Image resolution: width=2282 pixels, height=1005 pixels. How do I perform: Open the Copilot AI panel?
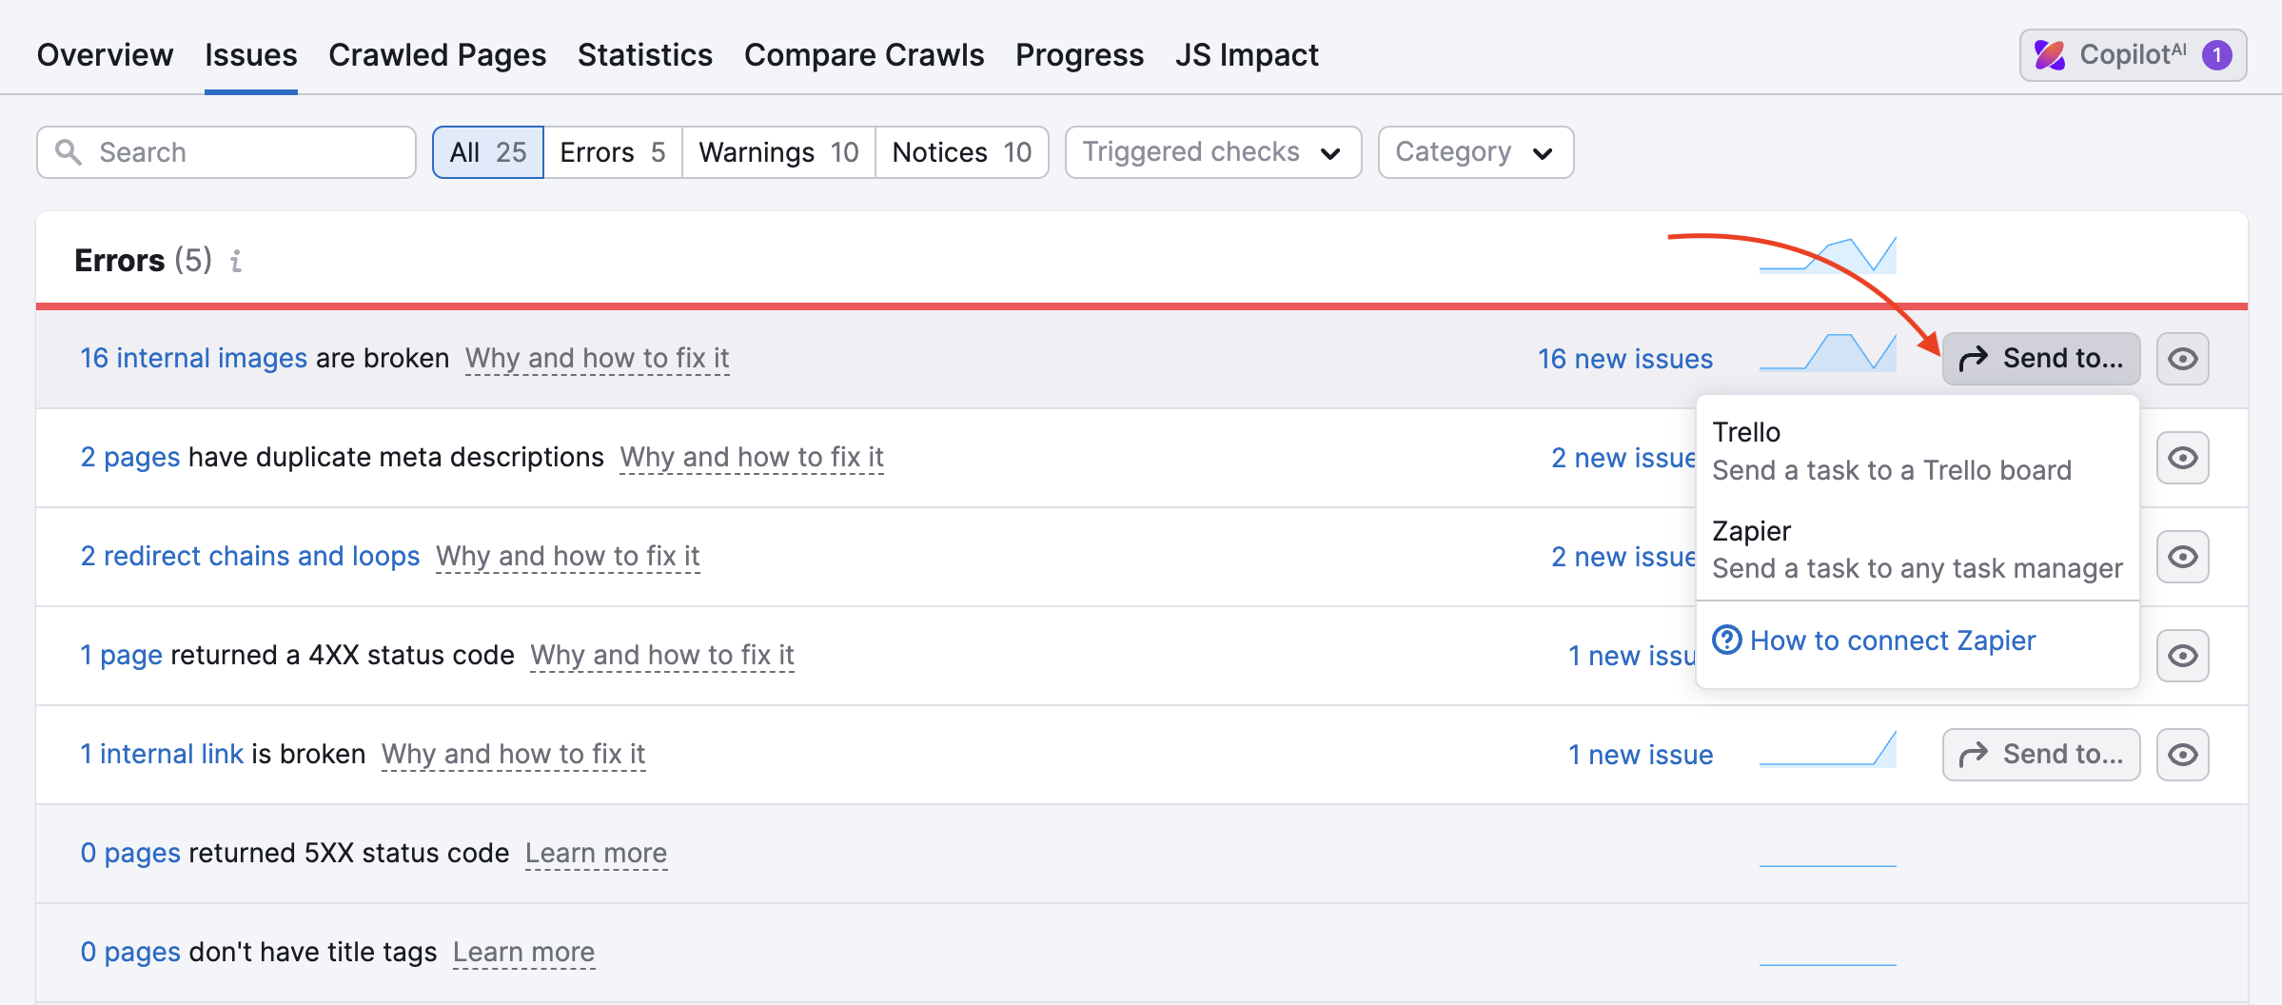(2132, 54)
